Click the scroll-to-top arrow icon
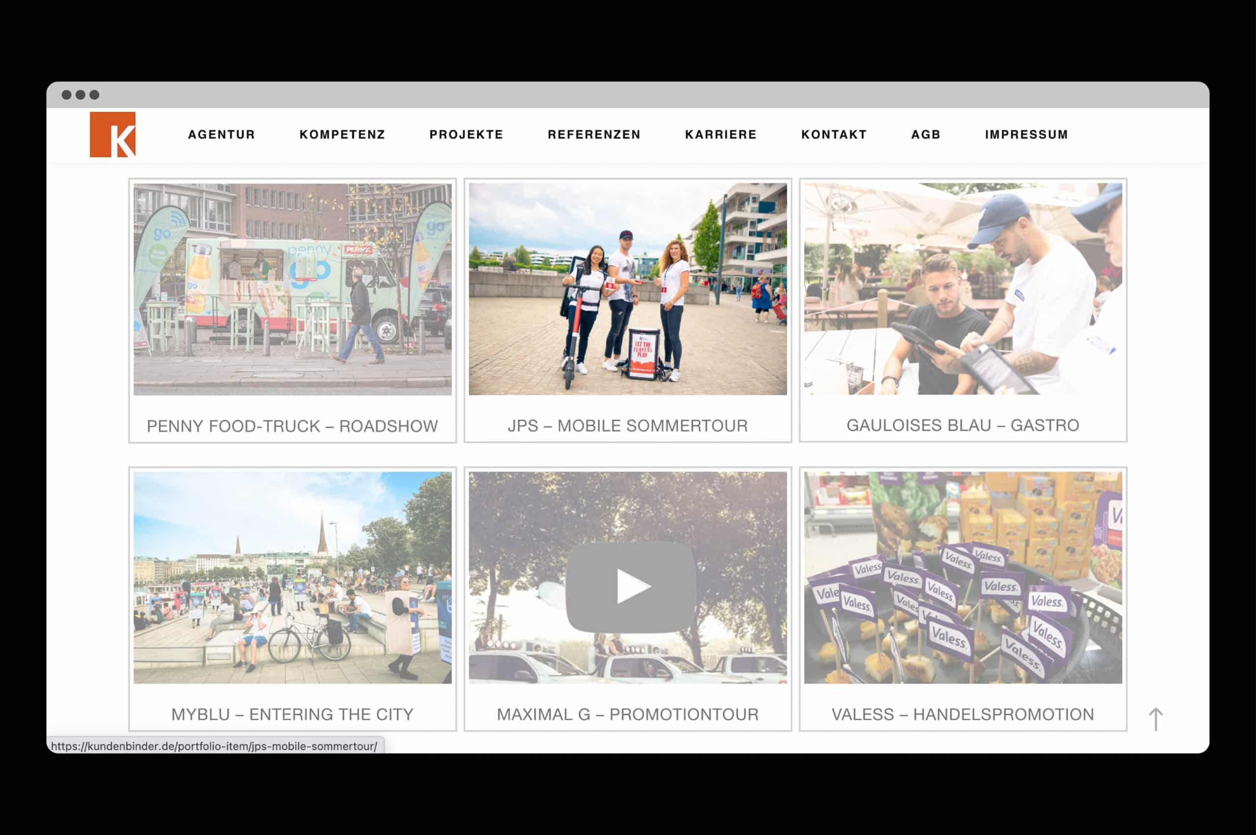This screenshot has width=1256, height=835. 1155,719
